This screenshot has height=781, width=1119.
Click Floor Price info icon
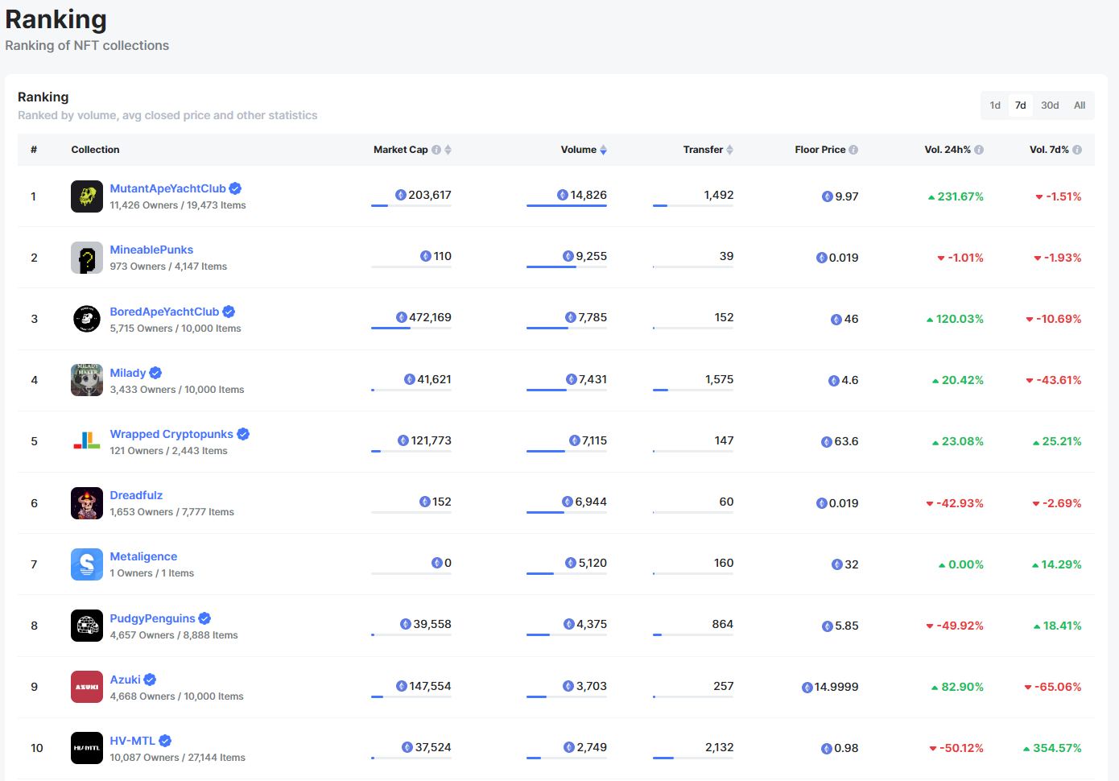point(853,150)
